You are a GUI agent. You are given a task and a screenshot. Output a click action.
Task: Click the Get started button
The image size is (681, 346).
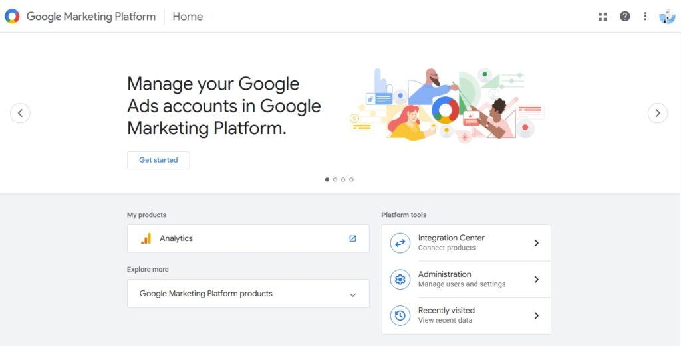pos(158,160)
